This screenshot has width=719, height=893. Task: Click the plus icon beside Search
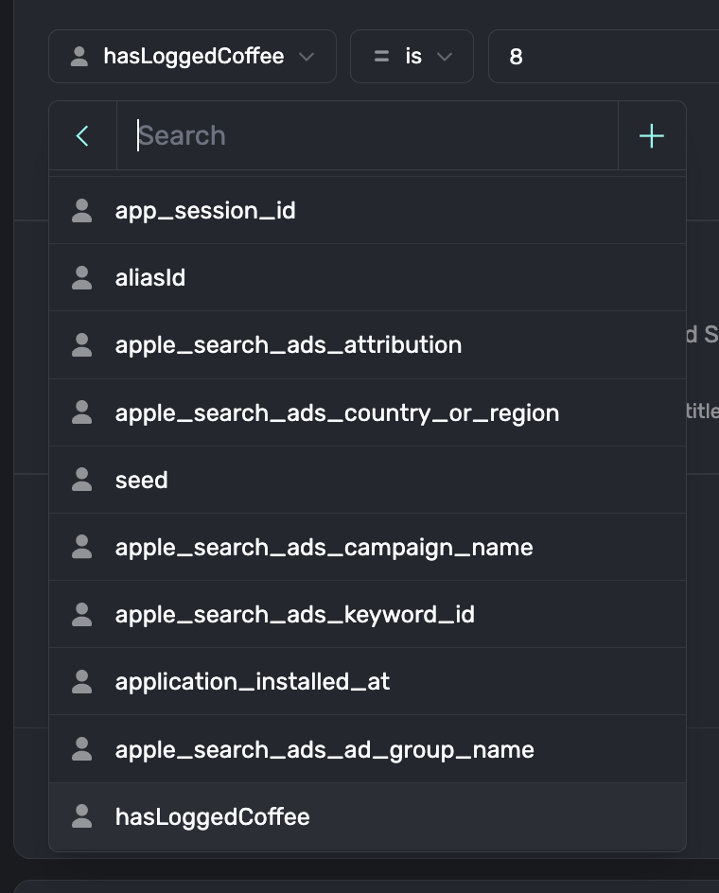[x=652, y=136]
